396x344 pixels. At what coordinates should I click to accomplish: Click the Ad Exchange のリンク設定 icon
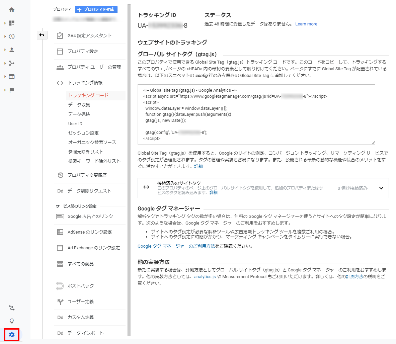[x=60, y=248]
